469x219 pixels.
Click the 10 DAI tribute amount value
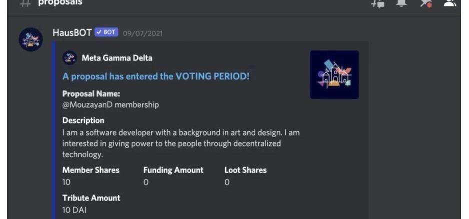[x=74, y=210]
